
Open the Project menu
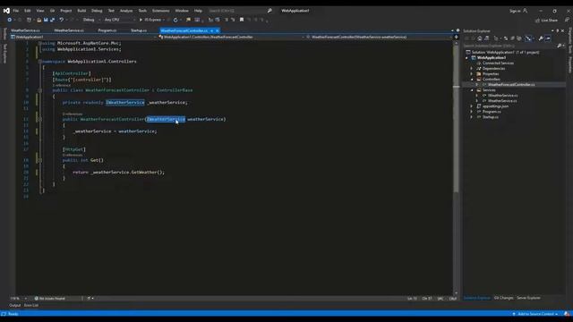66,11
